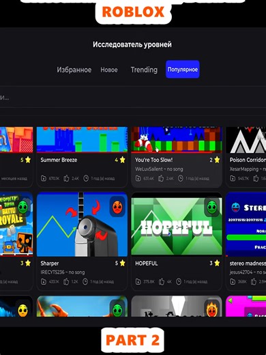Open the Summer Breeze level thumbnail
Screen dimensions: 266x355
82,139
